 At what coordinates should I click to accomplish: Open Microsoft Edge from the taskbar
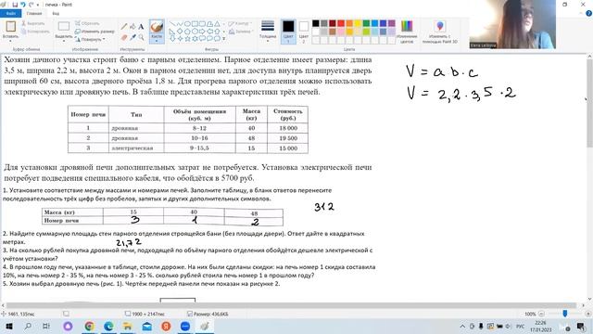pos(108,326)
